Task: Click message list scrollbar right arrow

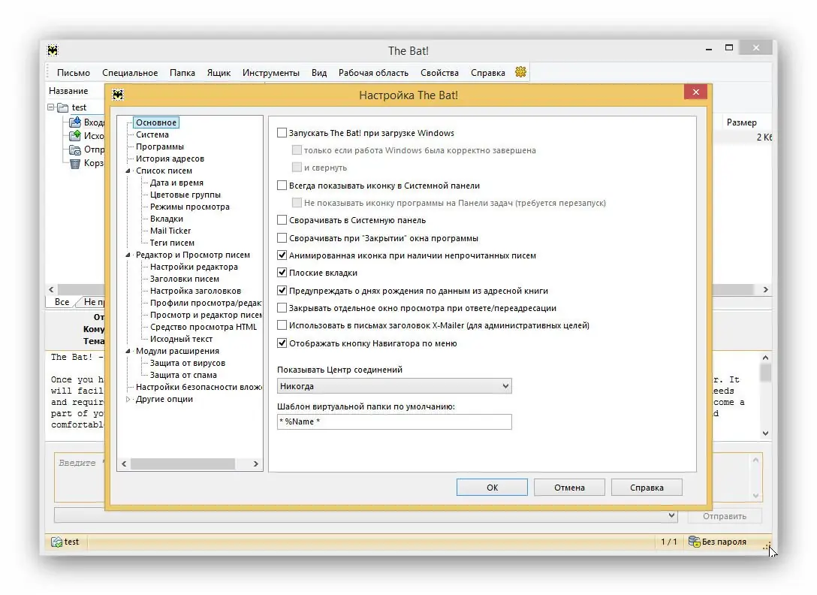Action: tap(765, 289)
